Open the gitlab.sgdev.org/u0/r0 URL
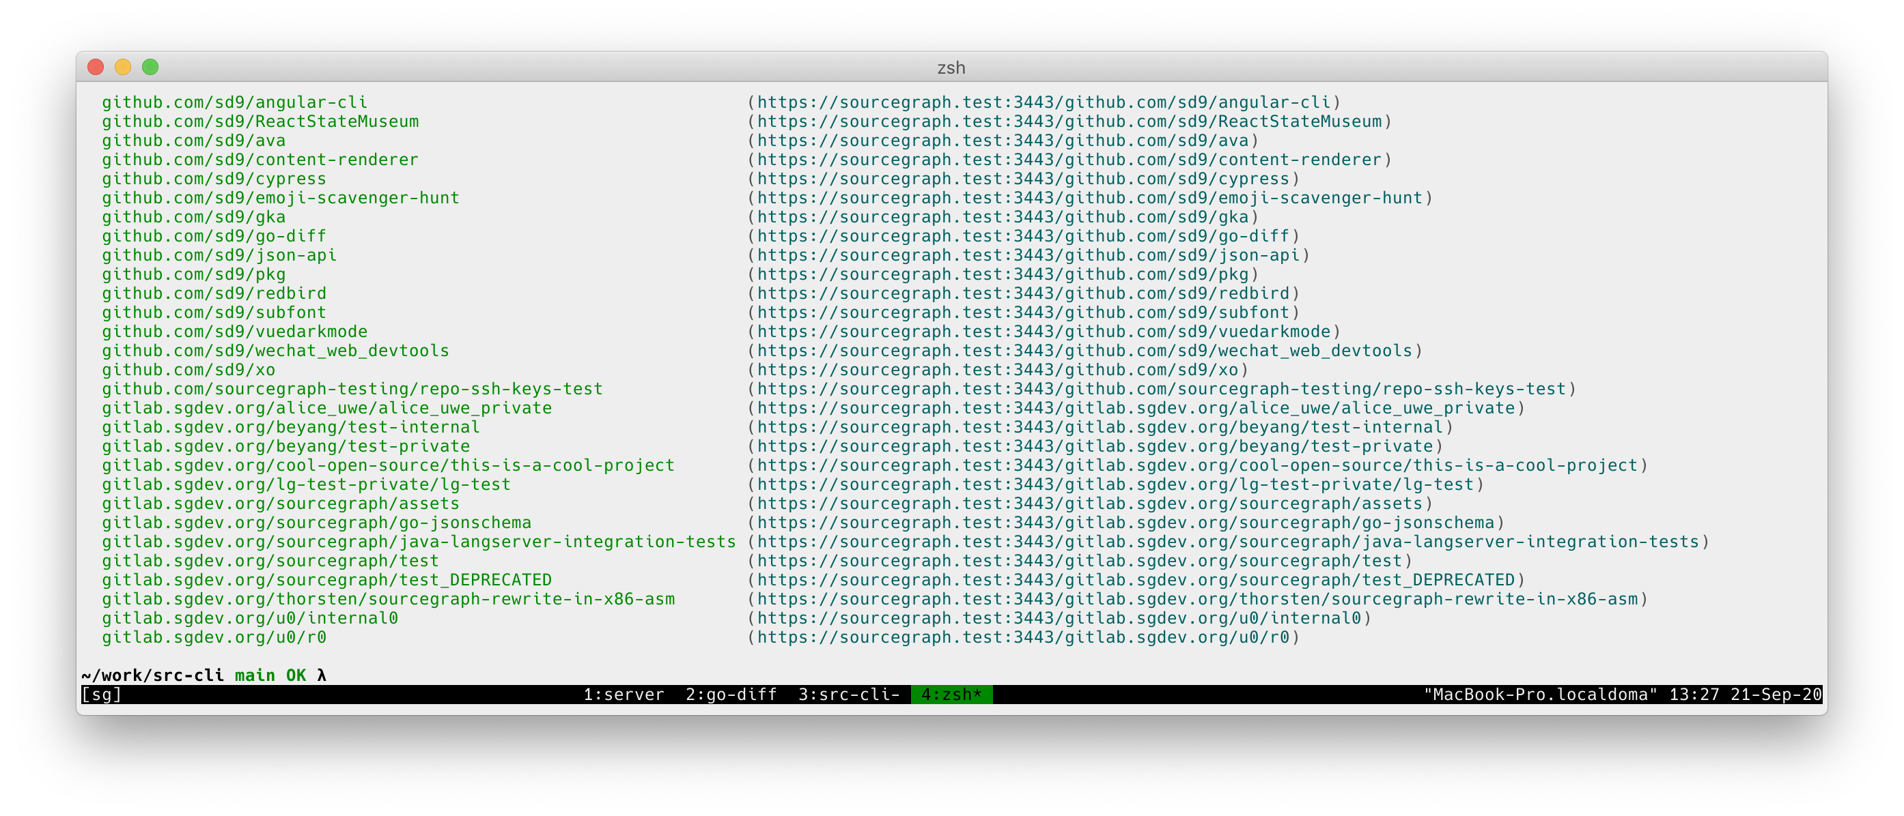Screen dimensions: 1904x816 1022,637
